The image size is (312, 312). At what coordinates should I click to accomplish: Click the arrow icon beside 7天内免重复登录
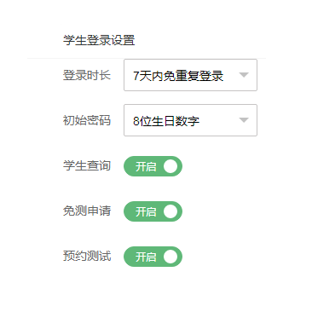coord(244,75)
